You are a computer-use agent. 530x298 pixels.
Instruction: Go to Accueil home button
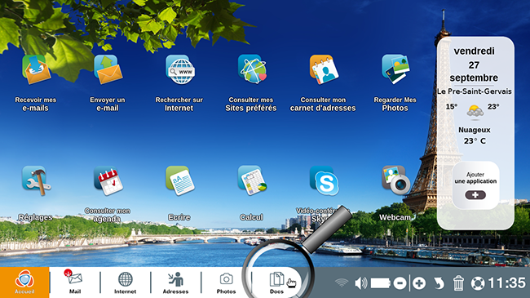pos(24,282)
